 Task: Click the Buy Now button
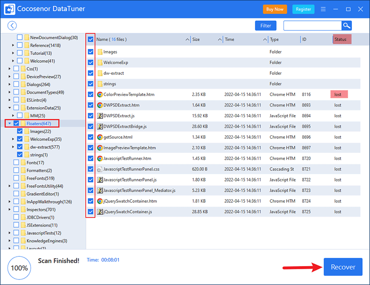275,9
